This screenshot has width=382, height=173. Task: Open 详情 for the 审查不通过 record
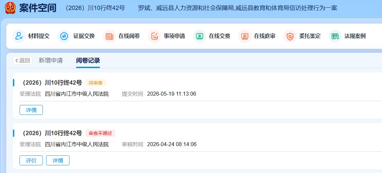(x=58, y=160)
